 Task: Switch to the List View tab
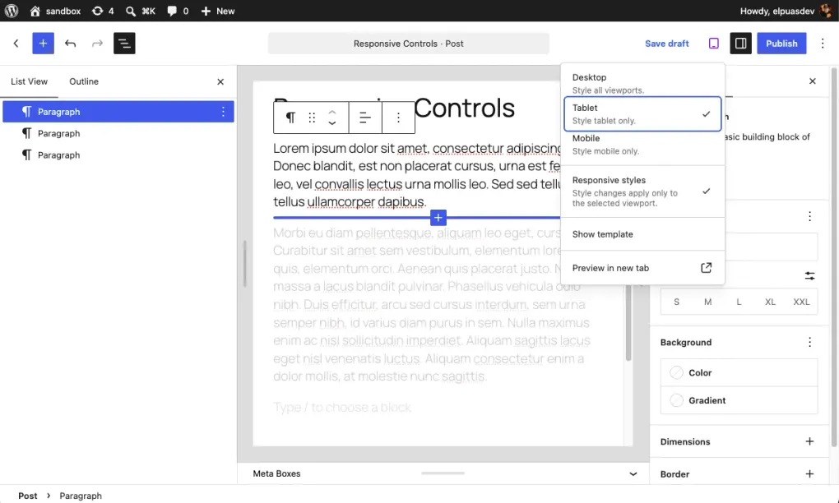29,81
